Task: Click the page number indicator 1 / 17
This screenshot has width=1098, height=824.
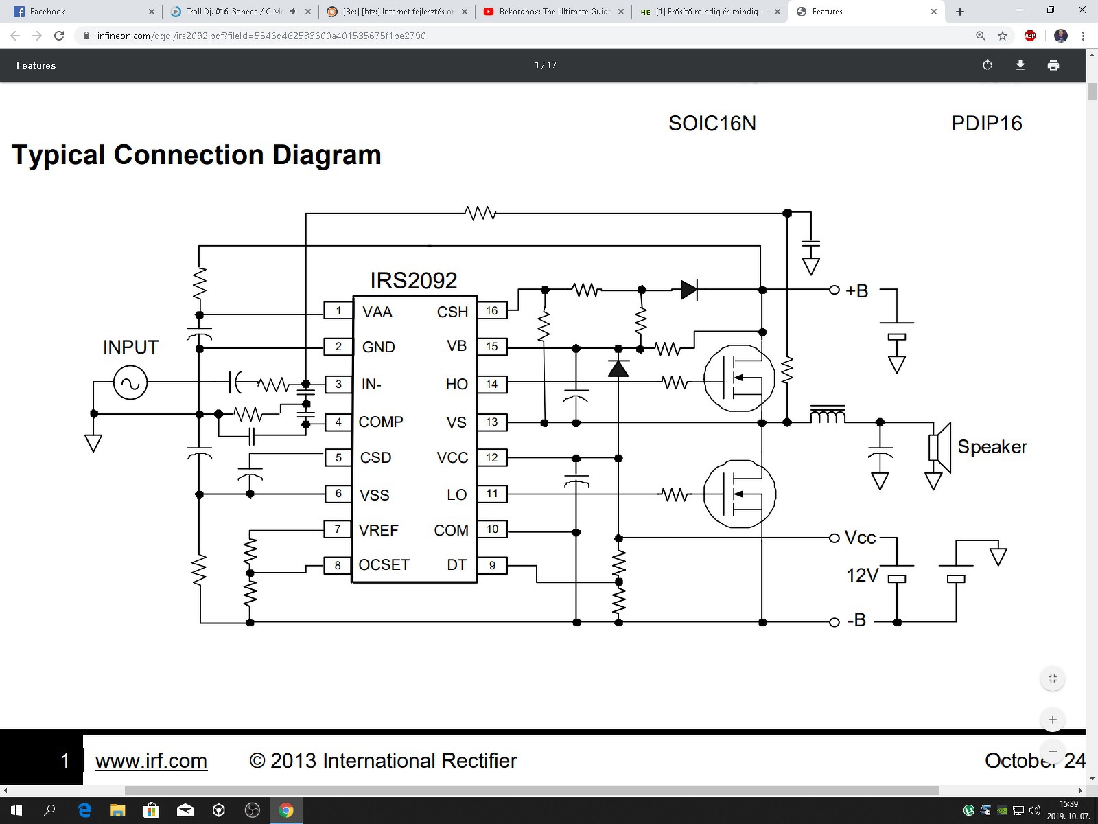Action: click(x=546, y=65)
